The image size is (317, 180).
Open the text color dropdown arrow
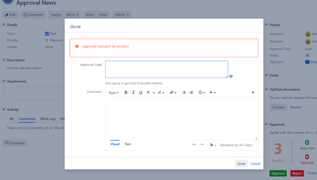click(154, 93)
